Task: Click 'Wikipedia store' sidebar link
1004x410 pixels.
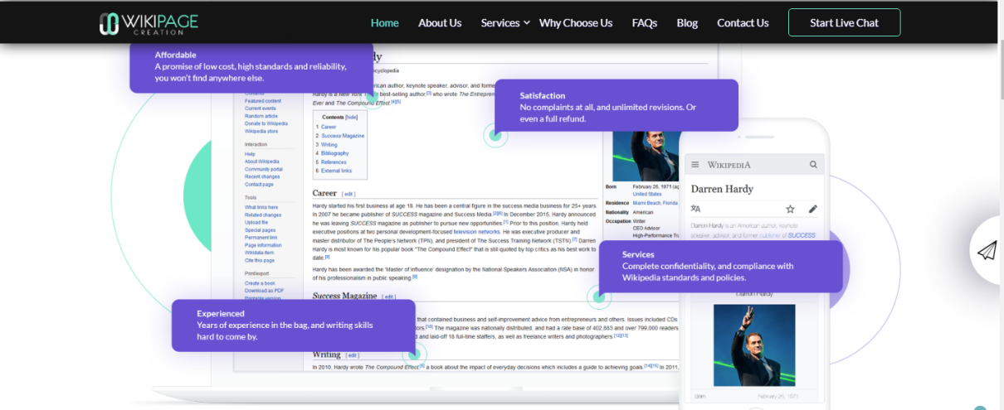Action: [261, 131]
